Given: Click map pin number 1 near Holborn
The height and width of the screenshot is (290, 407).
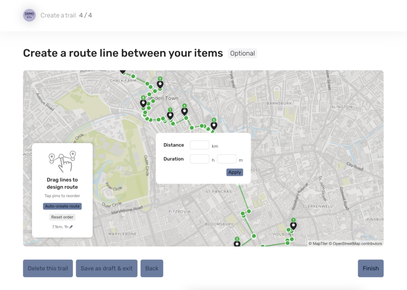Looking at the screenshot, I should click(293, 225).
